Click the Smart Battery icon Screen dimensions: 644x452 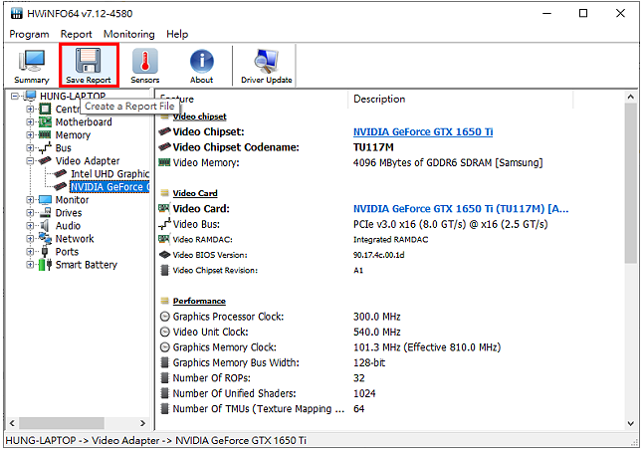click(45, 265)
